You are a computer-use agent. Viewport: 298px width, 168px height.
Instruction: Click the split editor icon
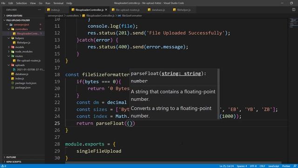point(294,10)
